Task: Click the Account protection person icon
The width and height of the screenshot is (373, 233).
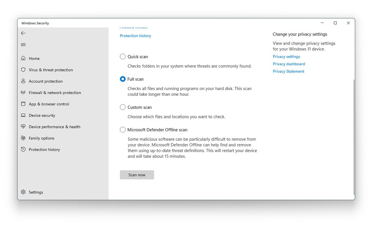Action: coord(23,81)
